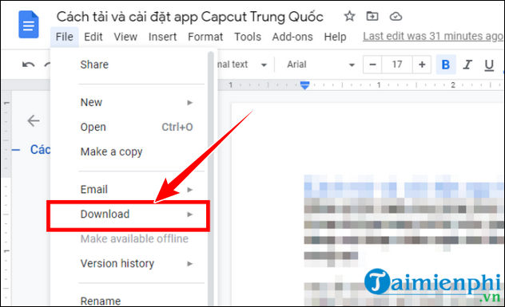
Task: Click the undo arrow icon
Action: [28, 65]
